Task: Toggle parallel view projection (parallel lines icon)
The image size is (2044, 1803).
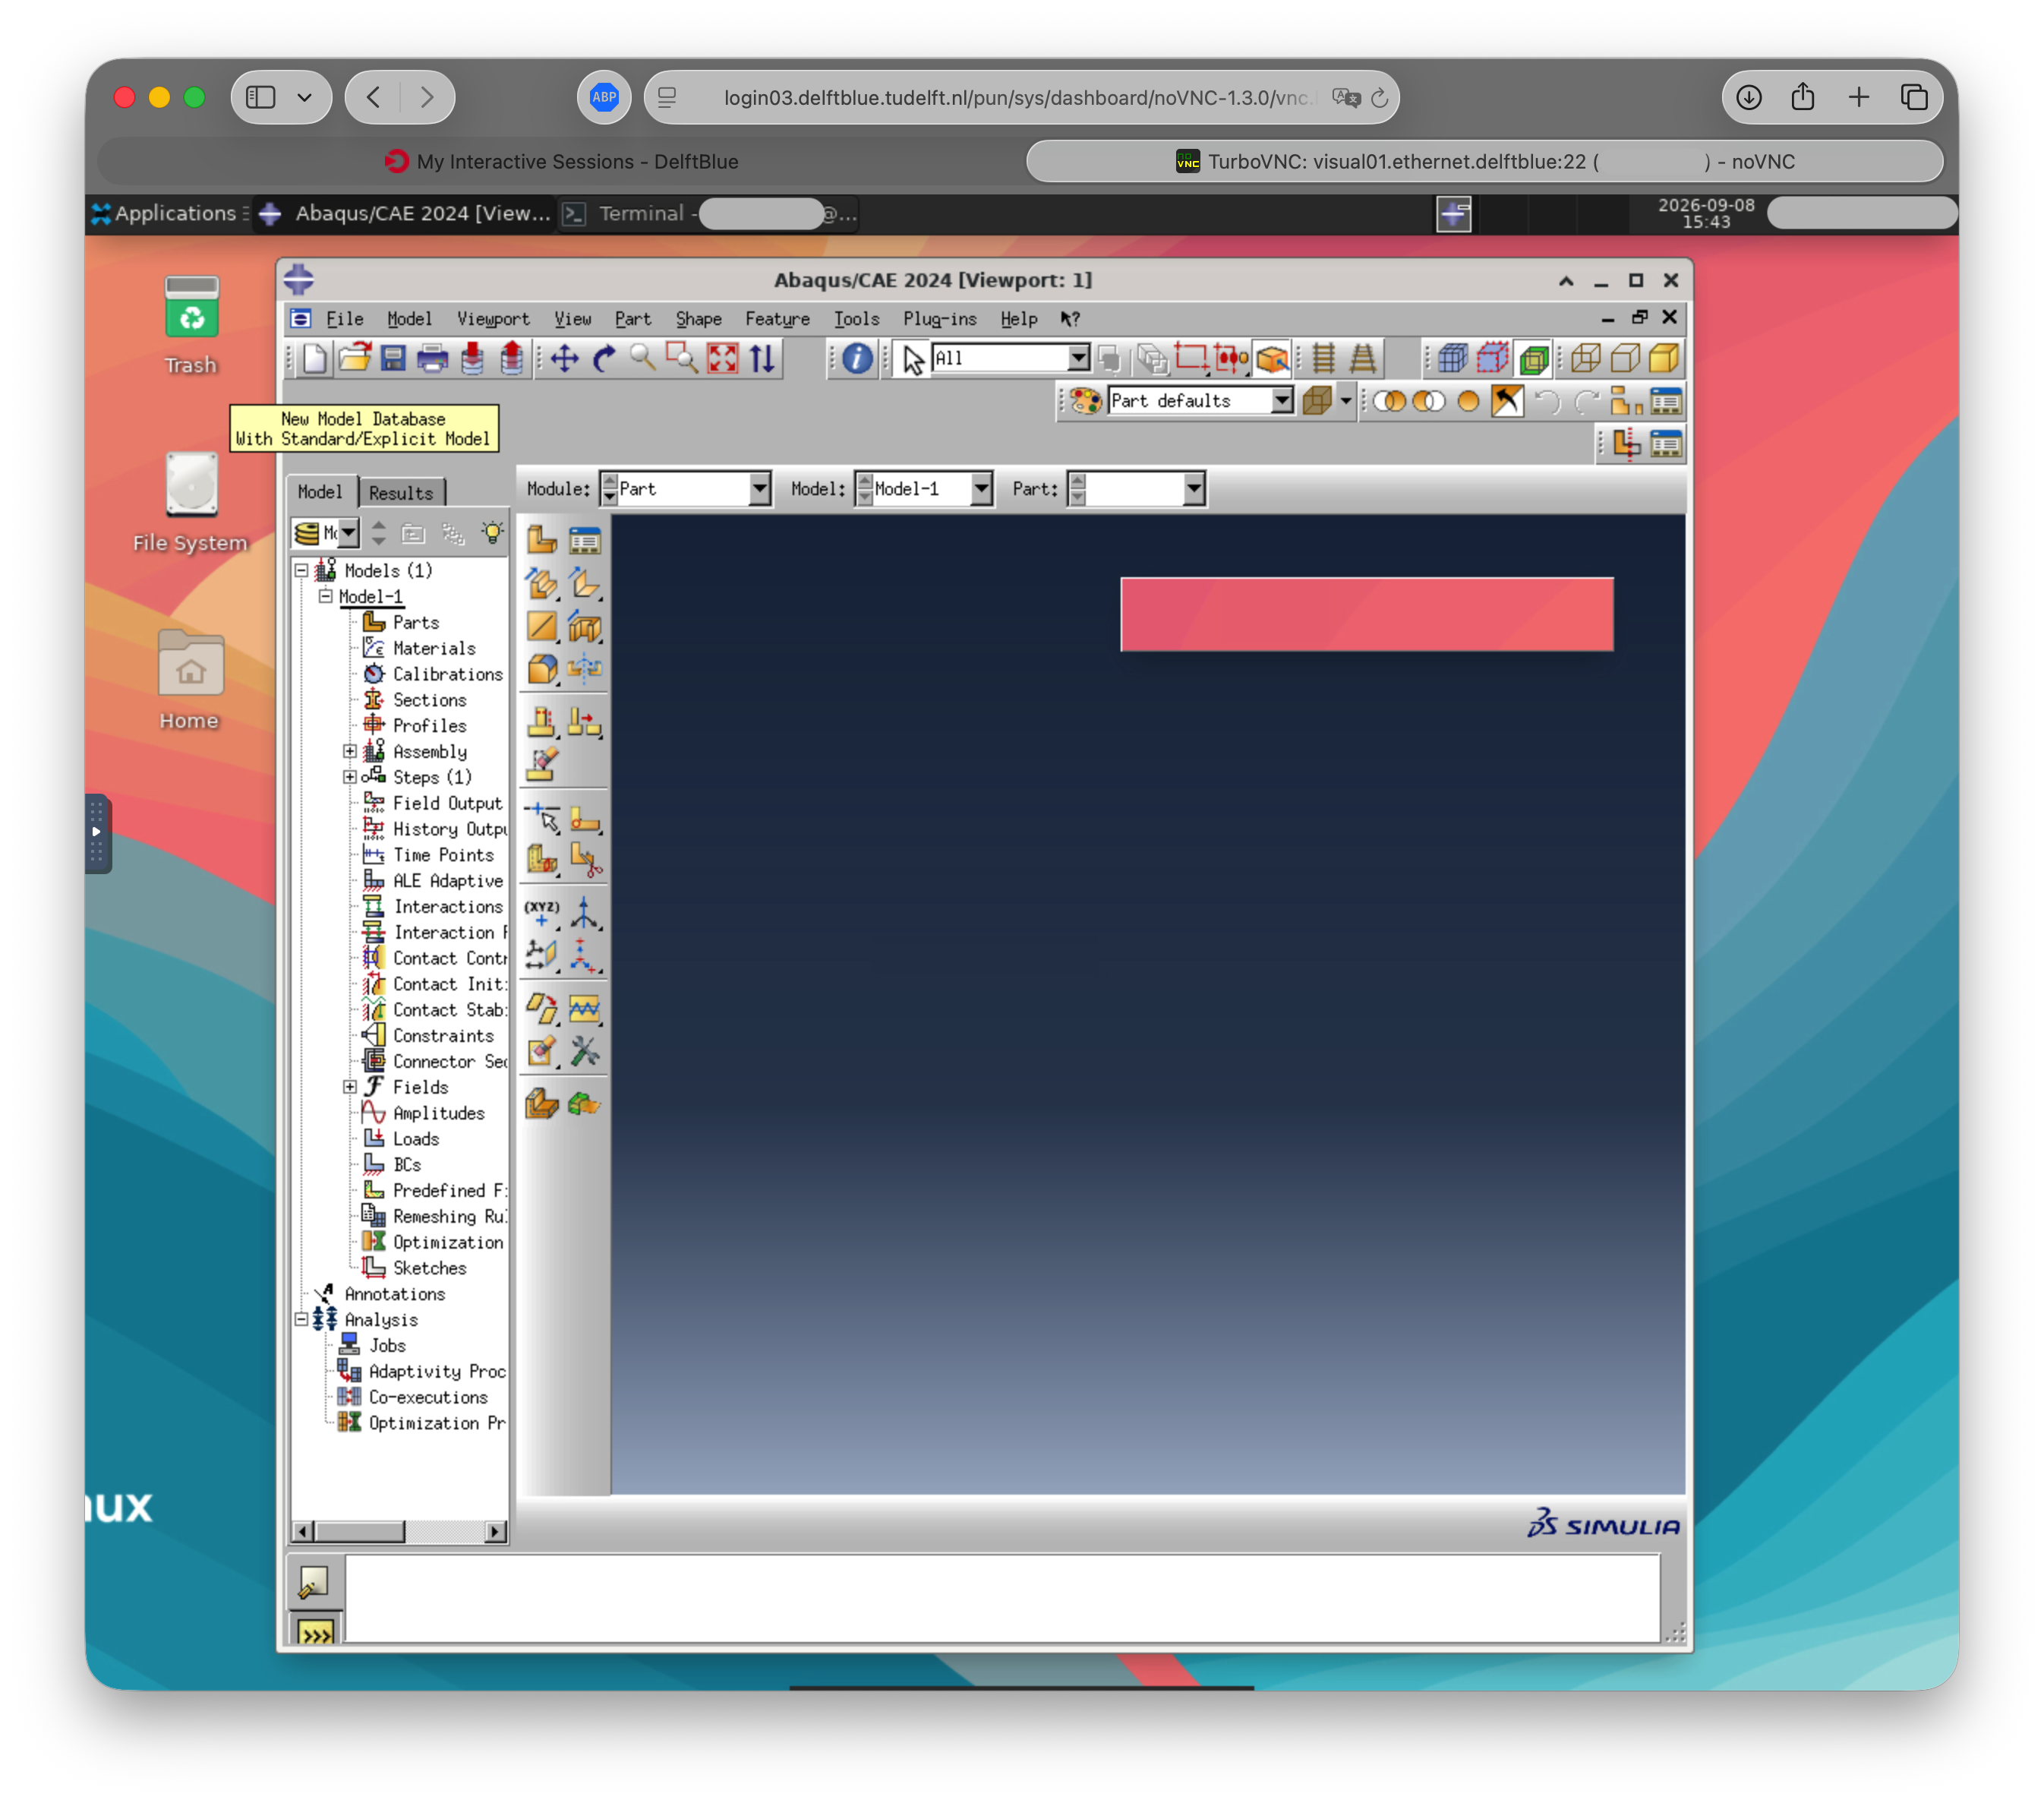Action: coord(1323,358)
